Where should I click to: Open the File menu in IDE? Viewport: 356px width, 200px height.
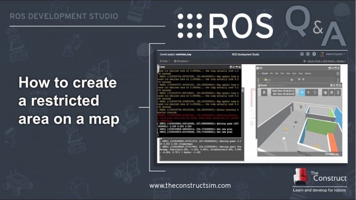(271, 74)
